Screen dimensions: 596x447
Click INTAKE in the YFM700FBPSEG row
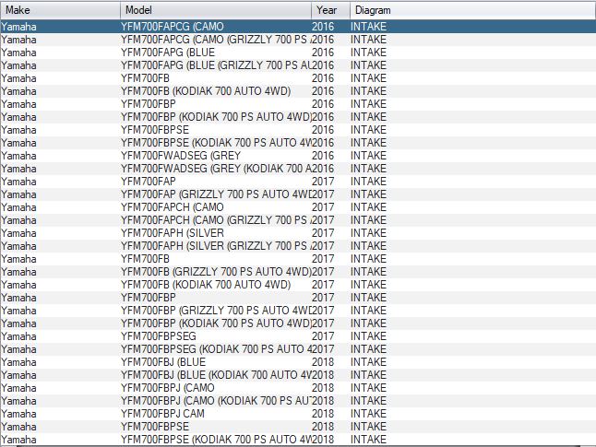coord(368,336)
